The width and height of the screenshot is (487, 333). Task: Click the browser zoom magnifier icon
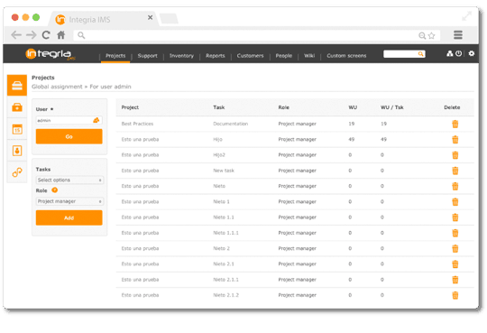click(x=422, y=35)
